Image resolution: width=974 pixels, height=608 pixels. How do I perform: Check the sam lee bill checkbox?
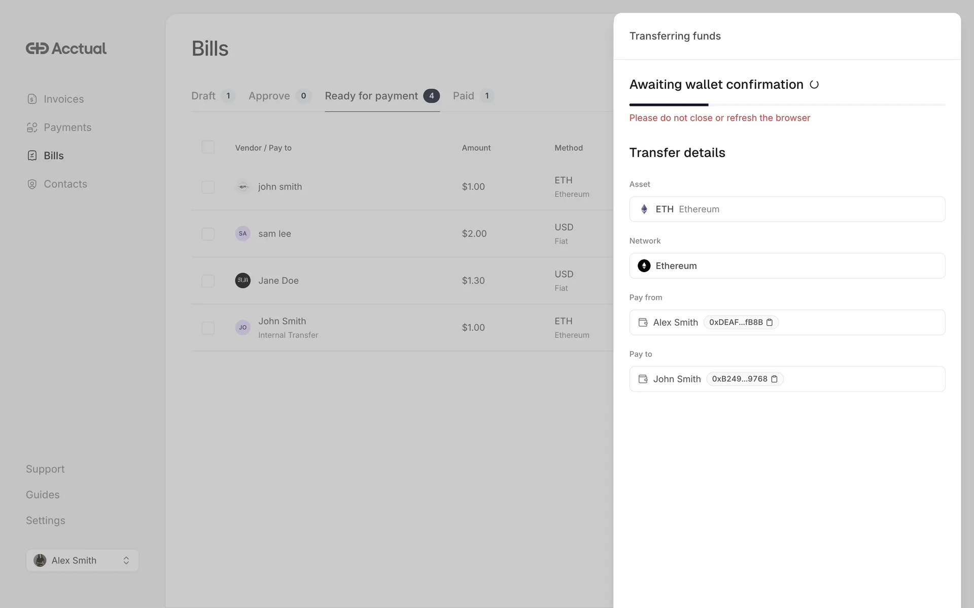(208, 234)
